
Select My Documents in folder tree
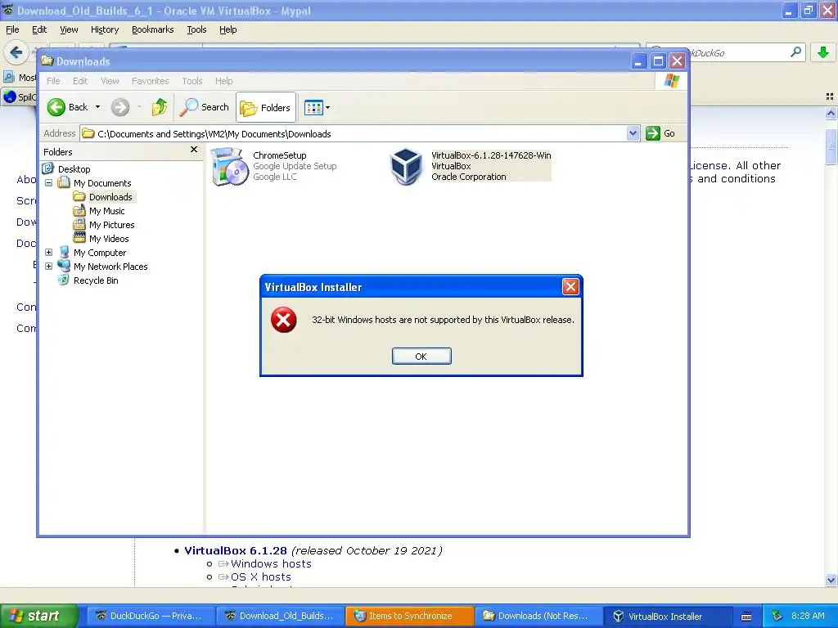pos(102,183)
